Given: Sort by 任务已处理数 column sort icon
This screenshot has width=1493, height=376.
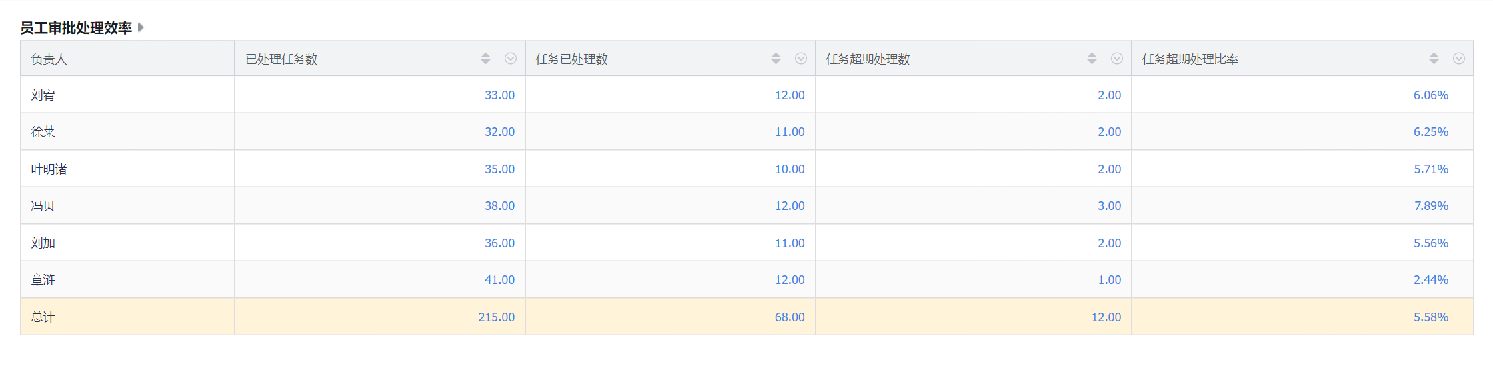Looking at the screenshot, I should [776, 59].
